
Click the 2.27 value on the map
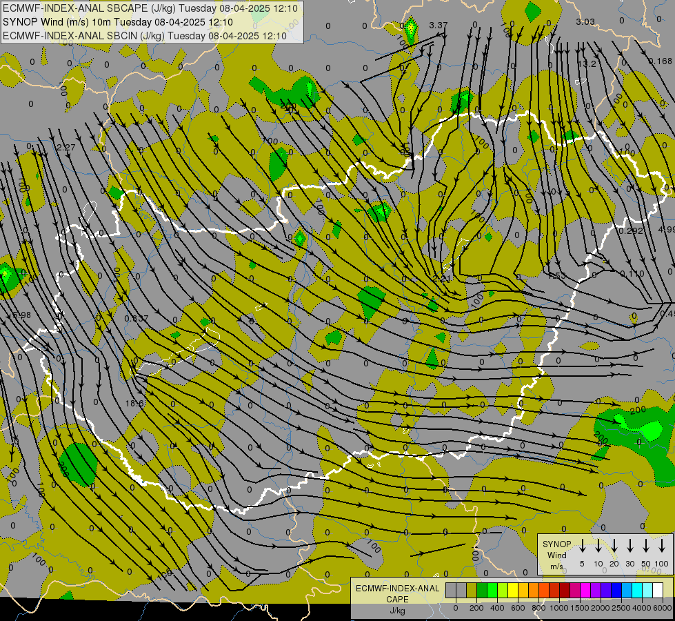pos(66,148)
